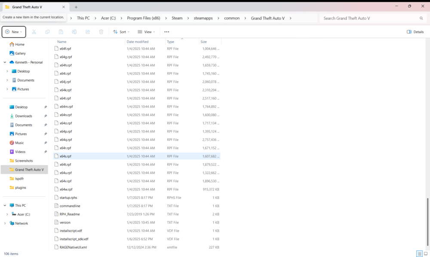The height and width of the screenshot is (257, 430).
Task: Select the RAGENativeUI.xml file
Action: point(73,247)
